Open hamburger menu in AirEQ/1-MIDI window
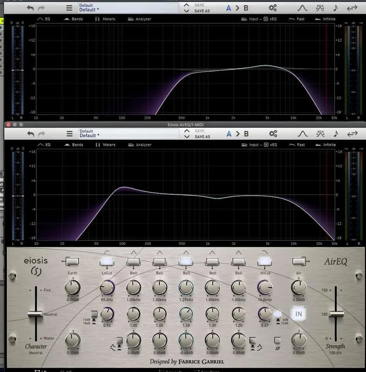Screen dimensions: 366x372 [x=69, y=134]
